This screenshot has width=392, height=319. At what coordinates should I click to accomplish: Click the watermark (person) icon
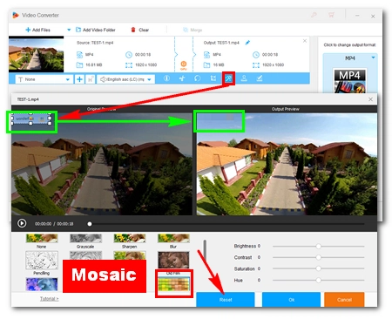click(x=244, y=78)
